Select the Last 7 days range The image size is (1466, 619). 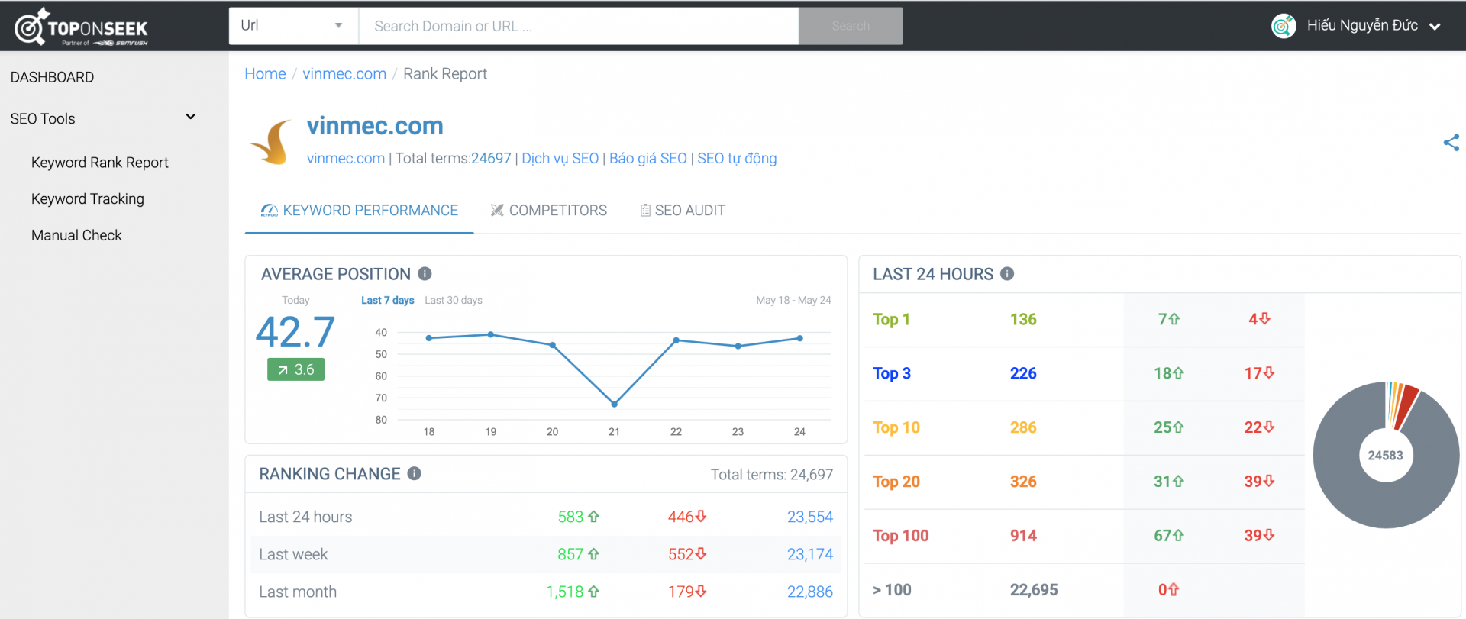[x=387, y=301]
